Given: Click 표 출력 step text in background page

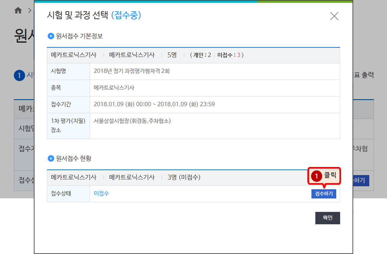Looking at the screenshot, I should click(x=364, y=75).
